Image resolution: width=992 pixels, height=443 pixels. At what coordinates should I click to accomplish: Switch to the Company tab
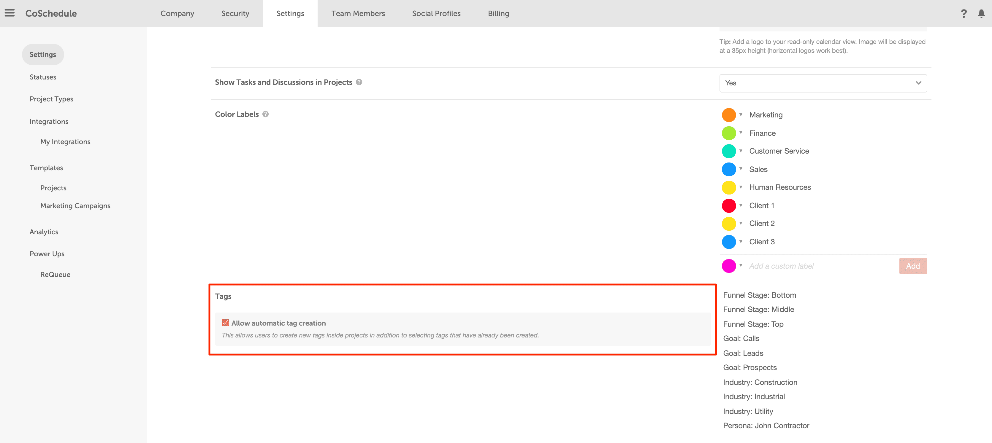coord(177,13)
